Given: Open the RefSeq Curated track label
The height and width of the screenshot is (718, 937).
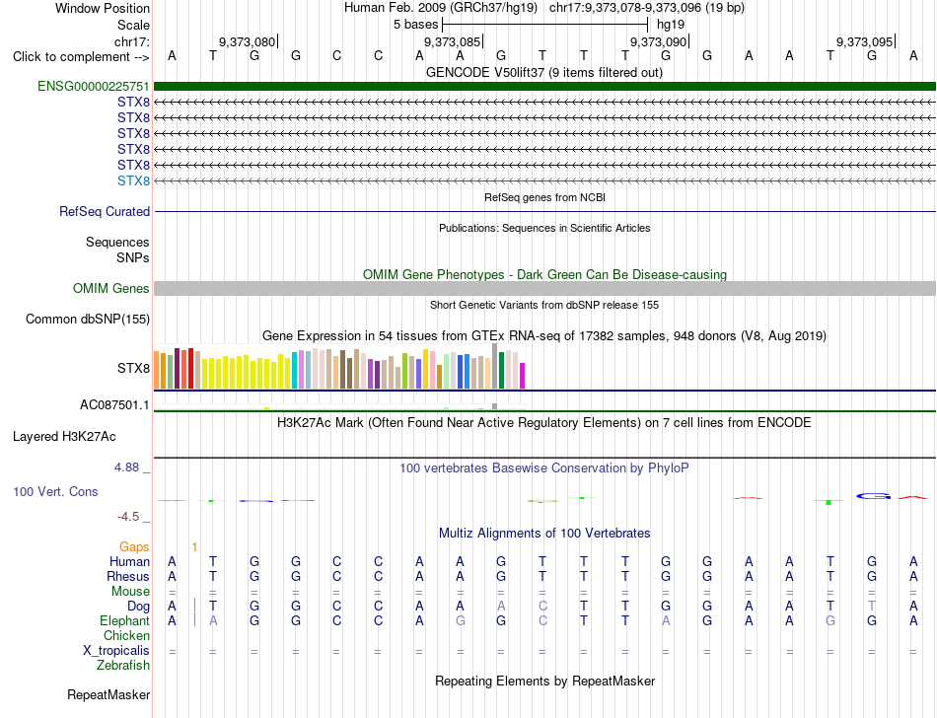Looking at the screenshot, I should click(105, 211).
